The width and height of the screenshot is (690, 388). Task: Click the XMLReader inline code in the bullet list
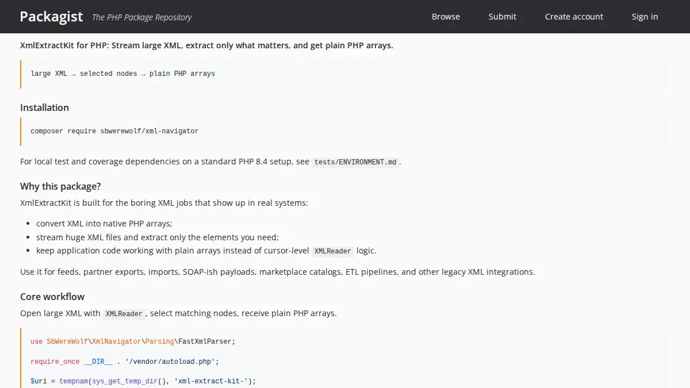[332, 251]
